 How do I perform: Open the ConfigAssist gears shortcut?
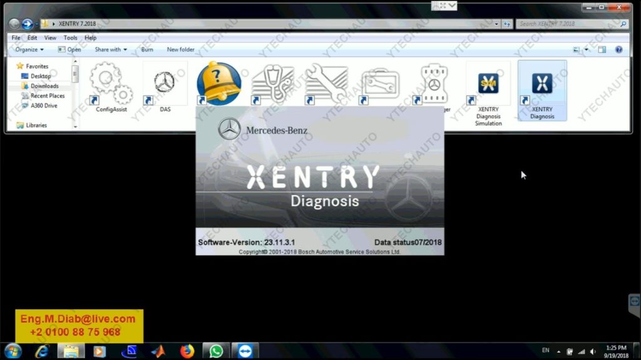[111, 83]
